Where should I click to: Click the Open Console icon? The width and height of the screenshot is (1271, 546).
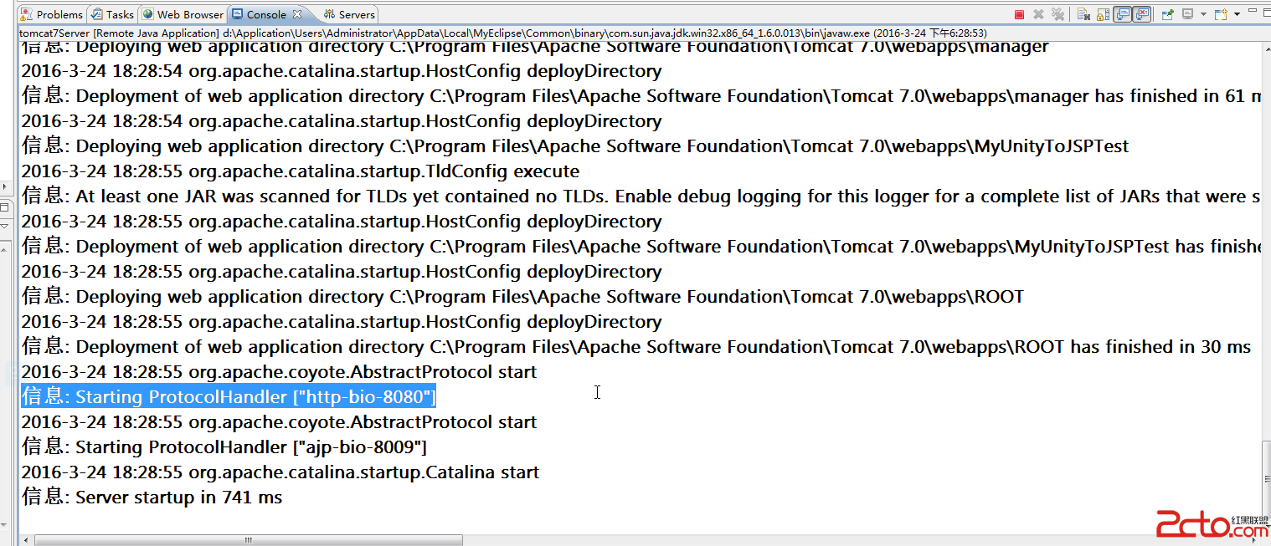coord(1221,14)
